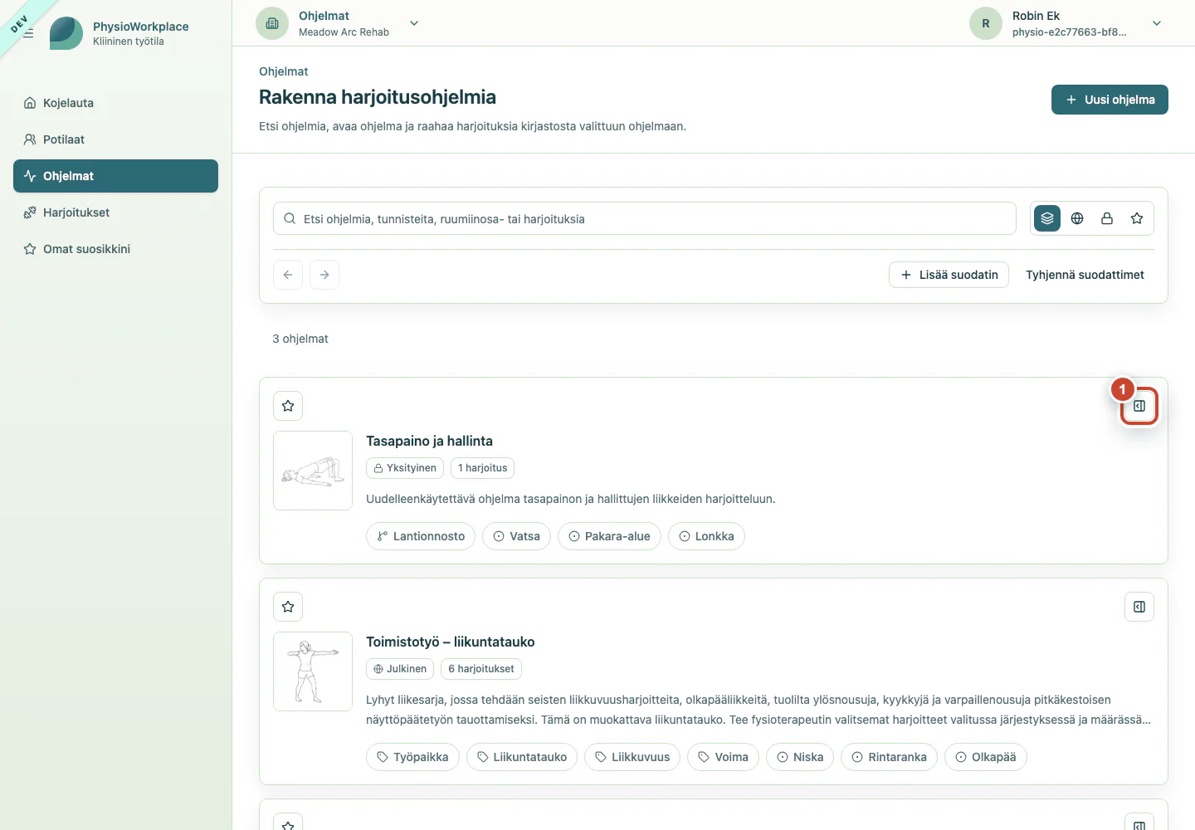Select the Lantionnosto tag
1195x830 pixels.
[421, 536]
